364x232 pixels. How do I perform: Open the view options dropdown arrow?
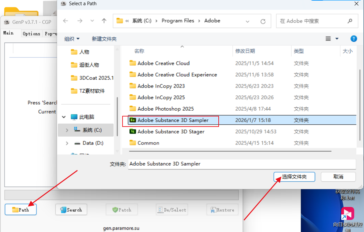tap(337, 39)
